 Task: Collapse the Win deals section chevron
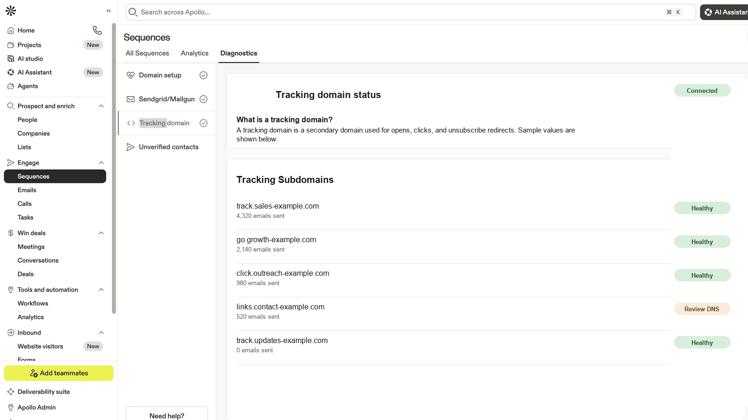[x=101, y=233]
